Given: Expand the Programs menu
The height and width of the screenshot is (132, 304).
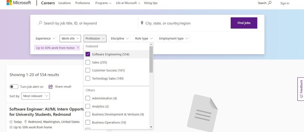Looking at the screenshot, I should tap(103, 3).
